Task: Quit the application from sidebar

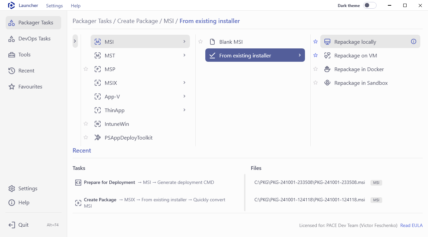Action: [33, 225]
